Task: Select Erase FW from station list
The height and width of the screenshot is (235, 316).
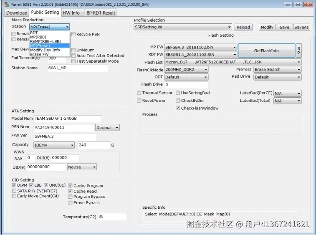Action: coord(49,54)
